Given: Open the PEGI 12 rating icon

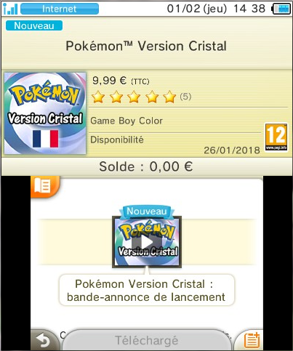Looking at the screenshot, I should 276,137.
